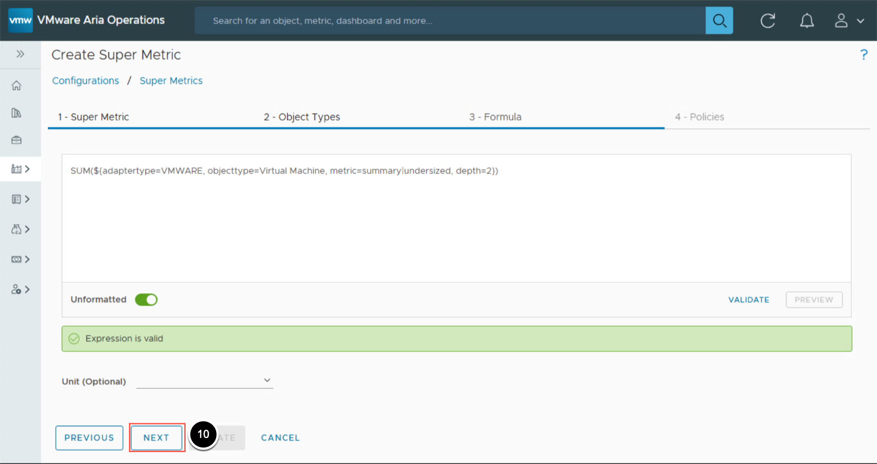Viewport: 877px width, 464px height.
Task: Click the second sidebar library icon
Action: click(x=16, y=113)
